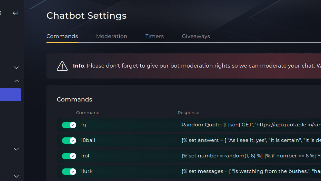
Task: Collapse the sidebar with the arrow icon
Action: click(15, 13)
